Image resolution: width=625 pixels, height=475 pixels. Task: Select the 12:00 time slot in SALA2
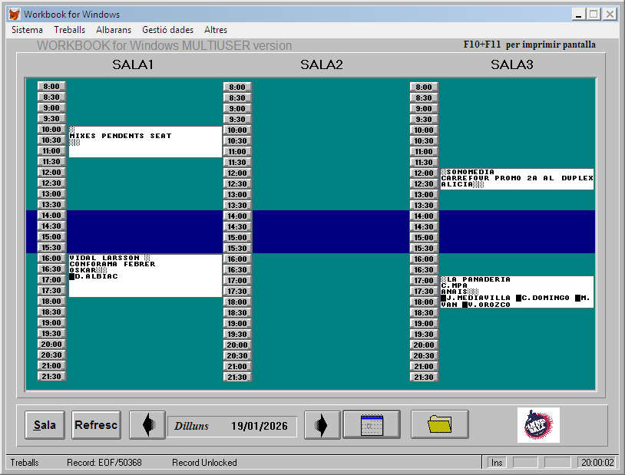tap(237, 173)
